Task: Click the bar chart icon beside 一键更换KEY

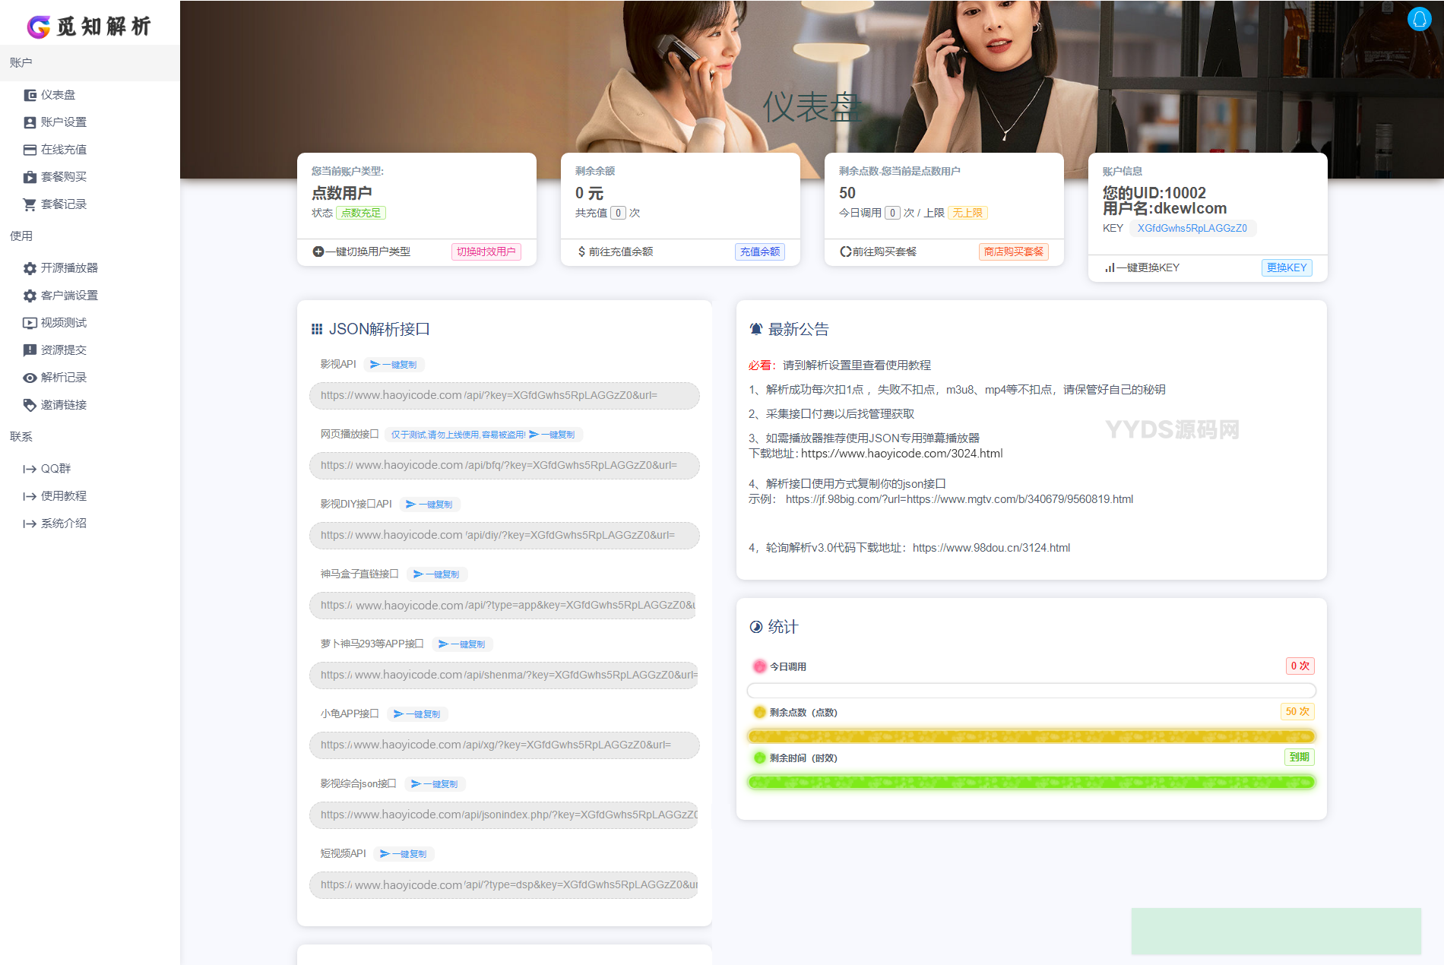Action: 1110,267
